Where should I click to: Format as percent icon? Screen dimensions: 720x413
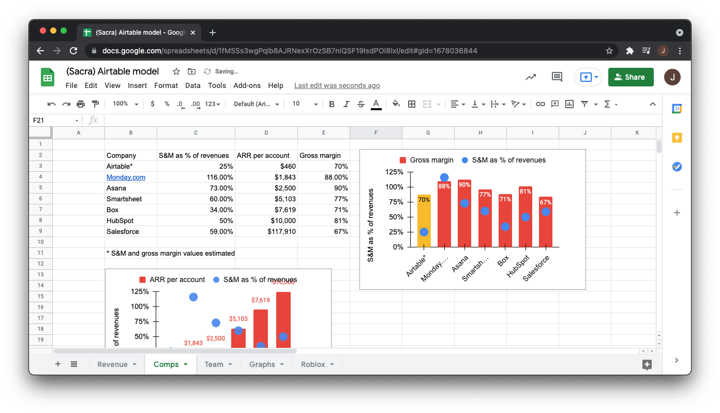point(167,104)
